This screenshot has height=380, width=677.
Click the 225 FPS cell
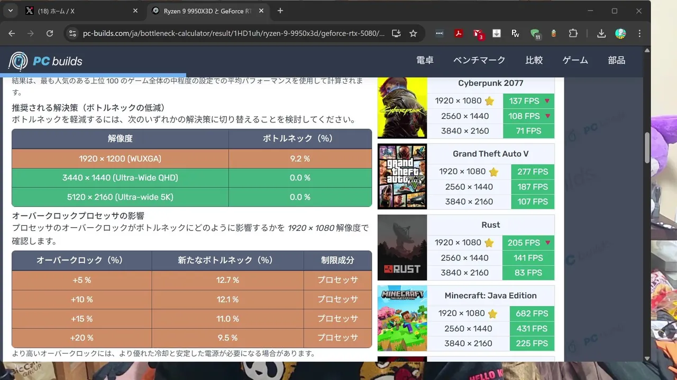tap(532, 344)
